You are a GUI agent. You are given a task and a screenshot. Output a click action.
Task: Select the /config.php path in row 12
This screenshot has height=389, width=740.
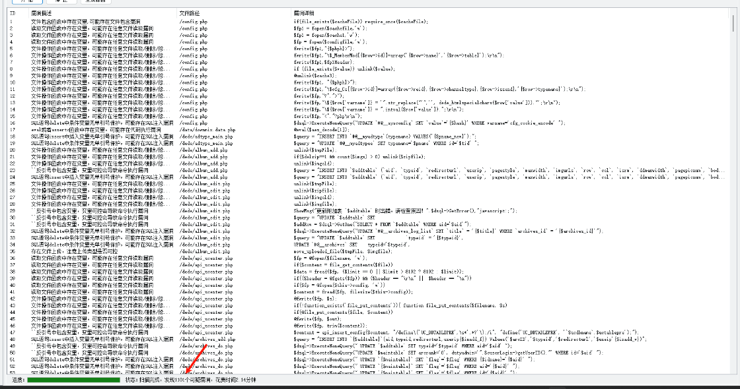193,96
